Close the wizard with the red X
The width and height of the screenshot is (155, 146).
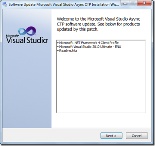coord(144,3)
